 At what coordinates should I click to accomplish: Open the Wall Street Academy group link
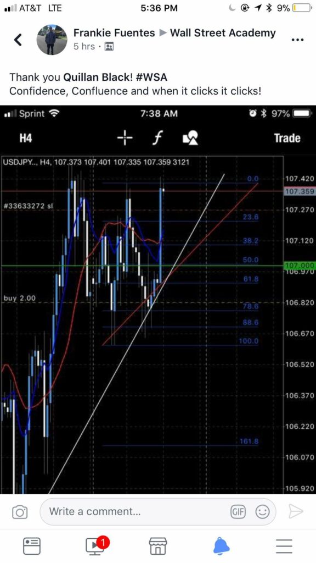click(223, 33)
